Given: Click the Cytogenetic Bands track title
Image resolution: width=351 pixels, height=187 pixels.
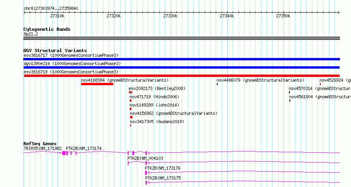Looking at the screenshot, I should point(47,29).
